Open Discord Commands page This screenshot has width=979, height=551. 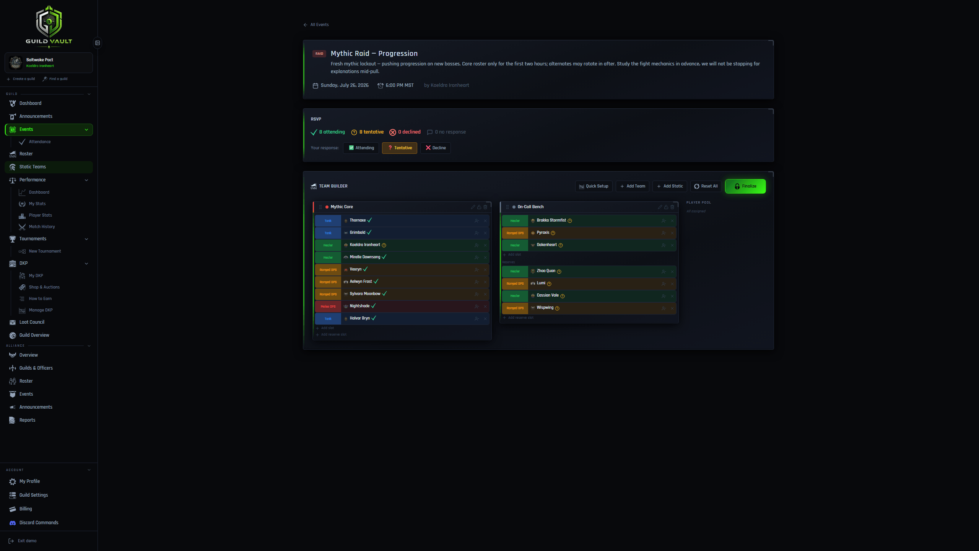(x=39, y=523)
